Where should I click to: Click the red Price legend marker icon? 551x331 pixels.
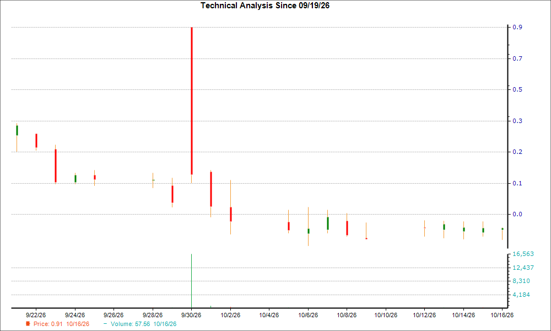28,324
